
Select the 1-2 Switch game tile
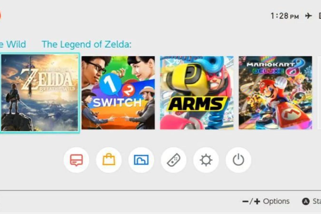[x=118, y=93]
